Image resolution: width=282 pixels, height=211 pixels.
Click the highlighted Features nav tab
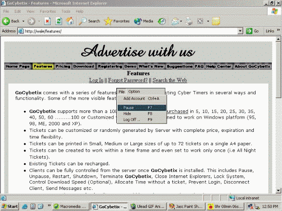[43, 66]
